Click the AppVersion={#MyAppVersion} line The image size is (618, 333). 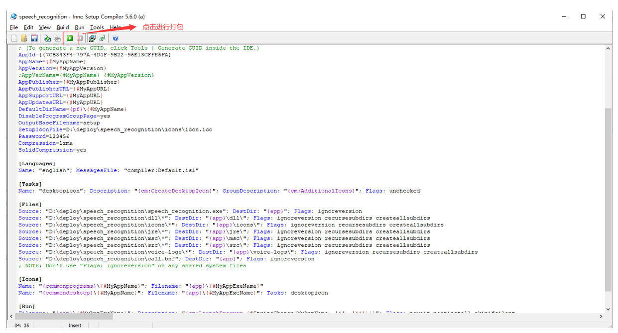62,68
